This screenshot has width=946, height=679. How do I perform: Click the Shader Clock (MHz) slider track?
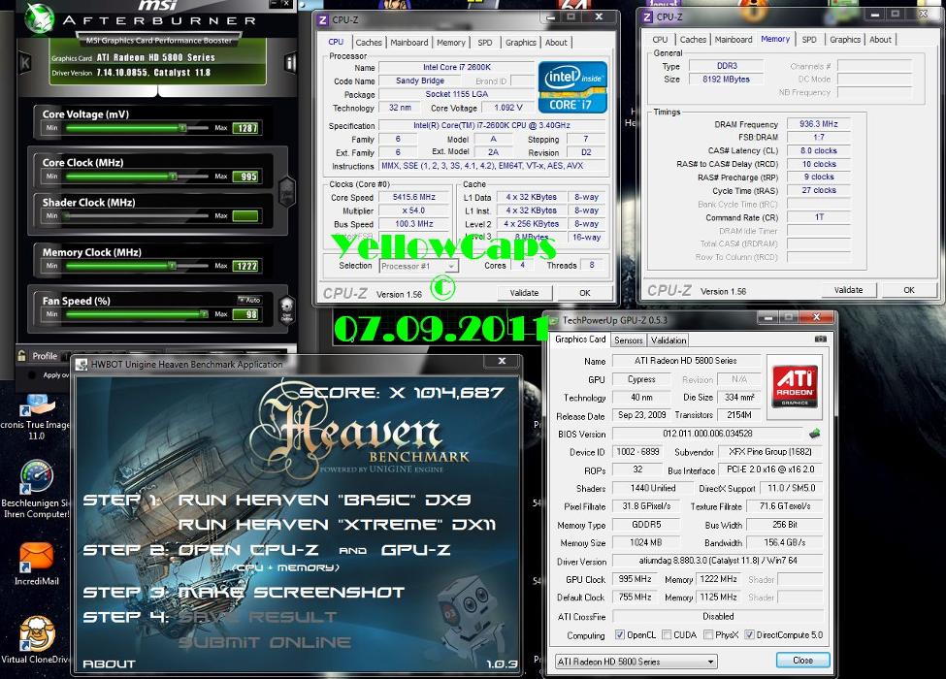137,215
